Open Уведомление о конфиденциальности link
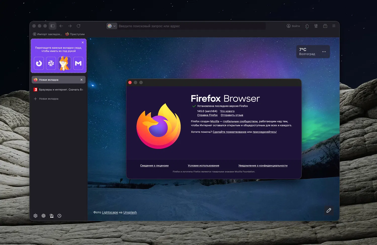 [x=263, y=166]
